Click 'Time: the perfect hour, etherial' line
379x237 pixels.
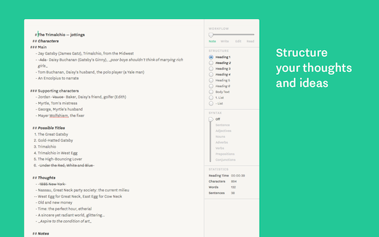[63, 209]
